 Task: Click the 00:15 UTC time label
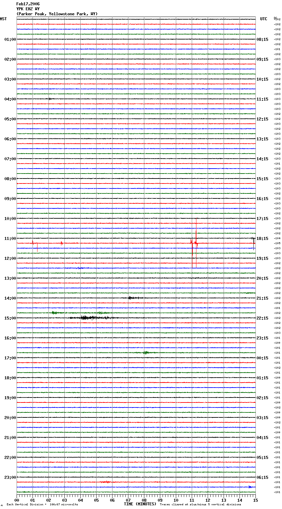[x=262, y=358]
